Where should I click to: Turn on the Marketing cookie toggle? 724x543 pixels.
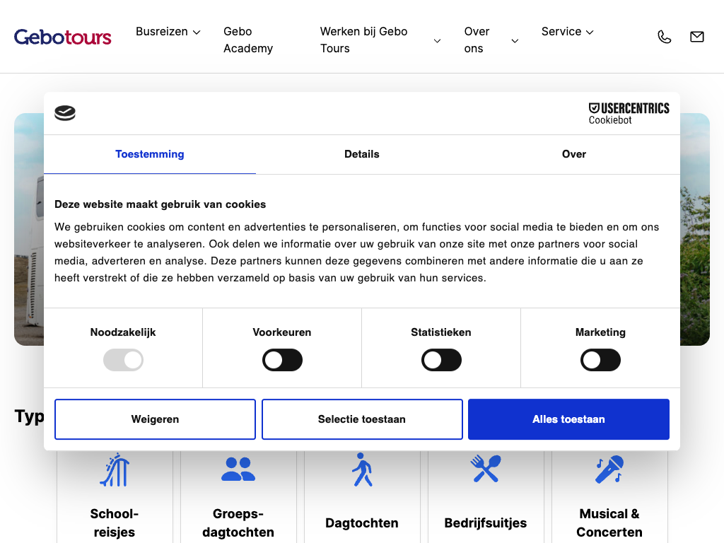coord(600,361)
